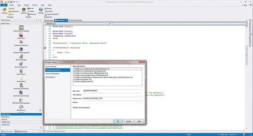Image resolution: width=253 pixels, height=136 pixels.
Task: Uncheck Windows 8 / Windows Server 2012 box
Action: pos(74,71)
